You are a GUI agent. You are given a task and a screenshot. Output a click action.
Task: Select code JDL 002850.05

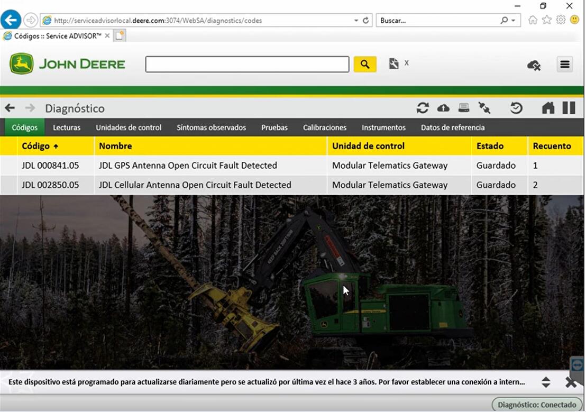(x=50, y=185)
